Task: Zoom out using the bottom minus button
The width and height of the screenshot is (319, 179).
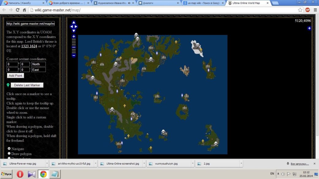Action: [74, 55]
